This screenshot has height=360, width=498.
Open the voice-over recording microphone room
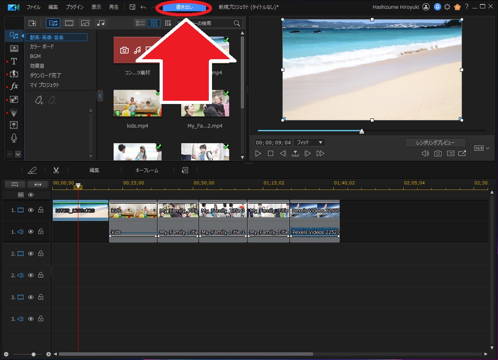click(14, 138)
